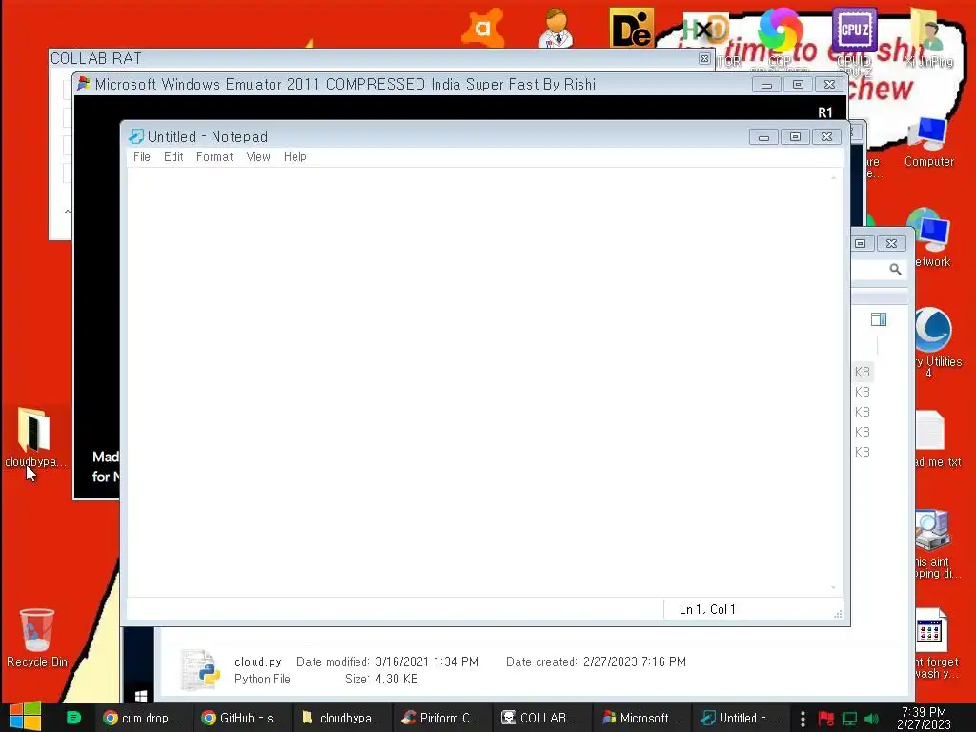This screenshot has height=732, width=976.
Task: Maximize the Untitled - Notepad window
Action: (x=796, y=137)
